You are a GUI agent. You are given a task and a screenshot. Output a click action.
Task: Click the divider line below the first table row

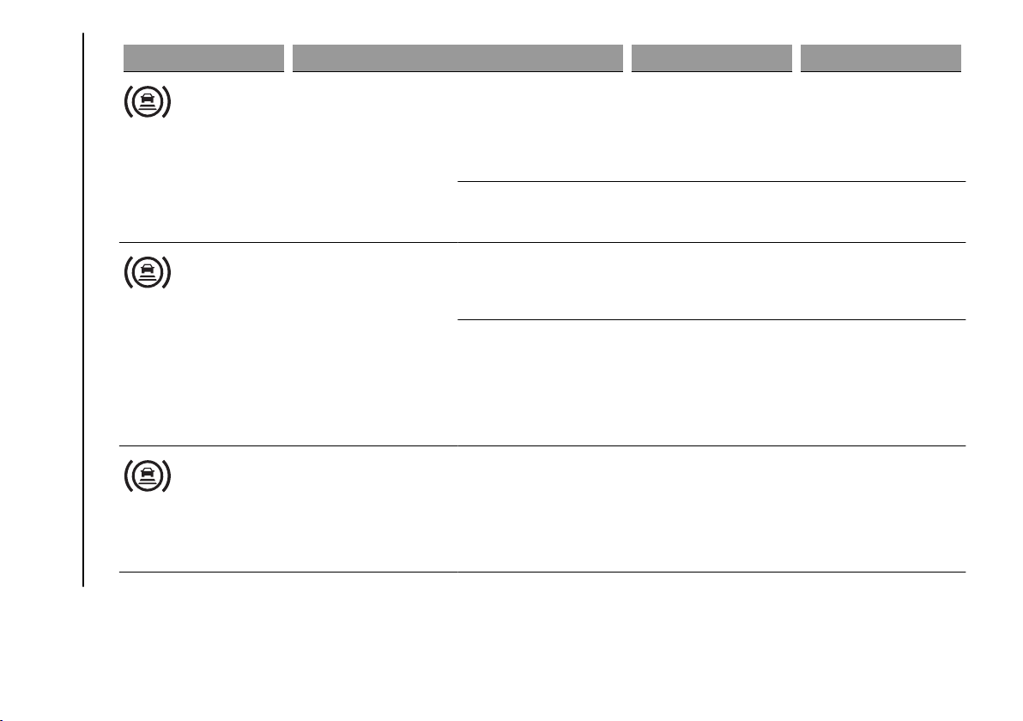click(542, 243)
